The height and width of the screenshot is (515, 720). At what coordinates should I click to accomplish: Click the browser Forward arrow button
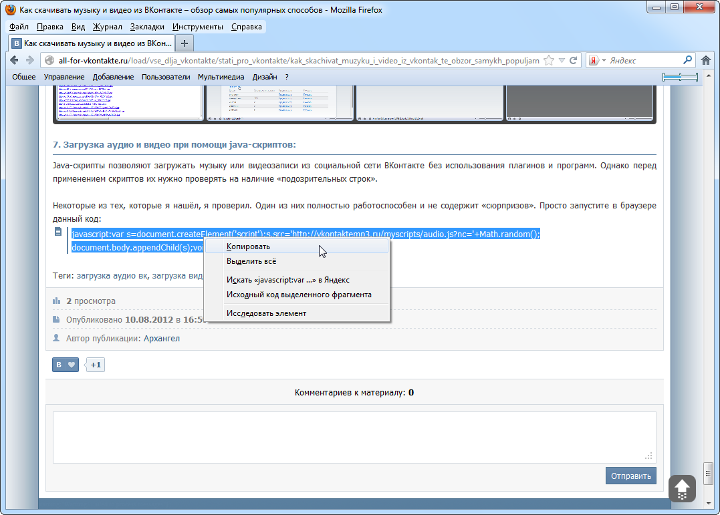pyautogui.click(x=30, y=60)
